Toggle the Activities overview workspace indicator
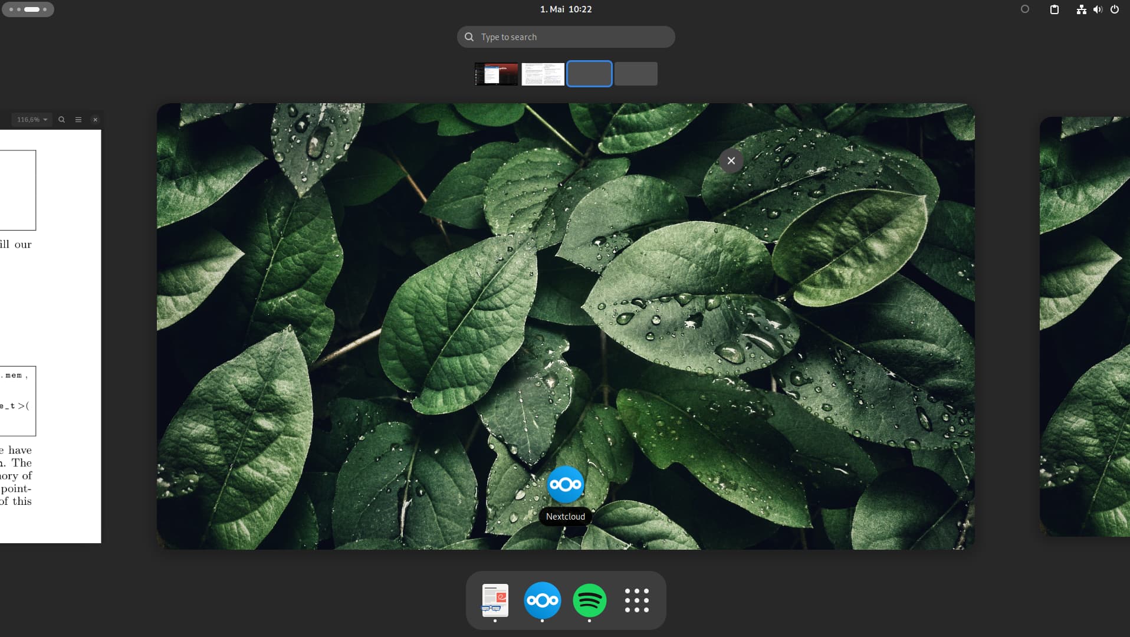 28,9
